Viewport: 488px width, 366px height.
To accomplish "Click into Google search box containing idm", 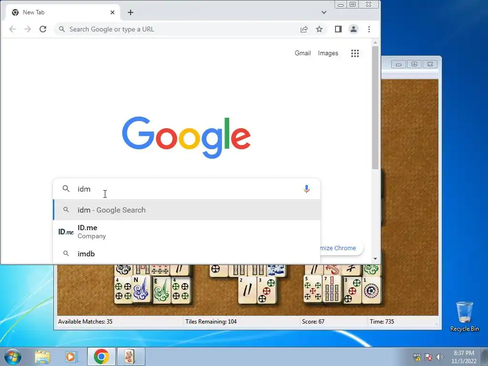I will (x=187, y=189).
